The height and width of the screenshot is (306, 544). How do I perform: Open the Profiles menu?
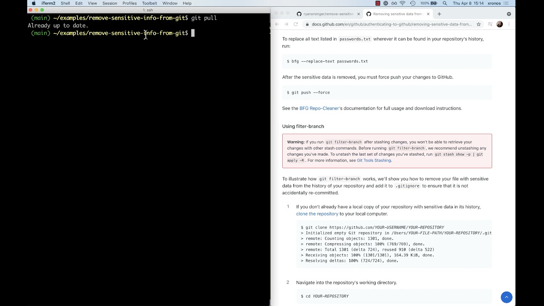click(130, 3)
